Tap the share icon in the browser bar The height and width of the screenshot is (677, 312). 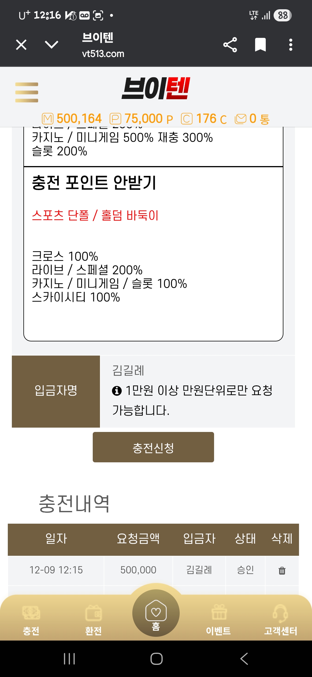(x=230, y=45)
